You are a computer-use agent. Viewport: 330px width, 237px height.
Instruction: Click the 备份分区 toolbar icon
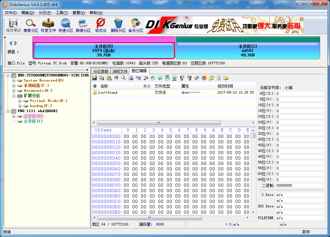pos(136,25)
